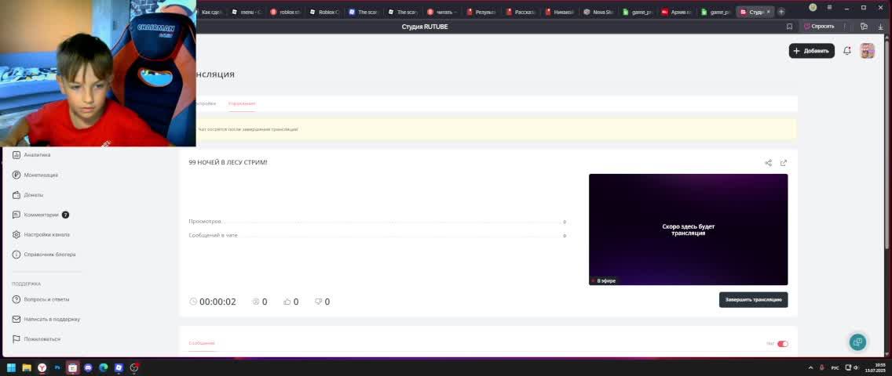Click the viewers count icon
The image size is (892, 376).
click(x=256, y=302)
